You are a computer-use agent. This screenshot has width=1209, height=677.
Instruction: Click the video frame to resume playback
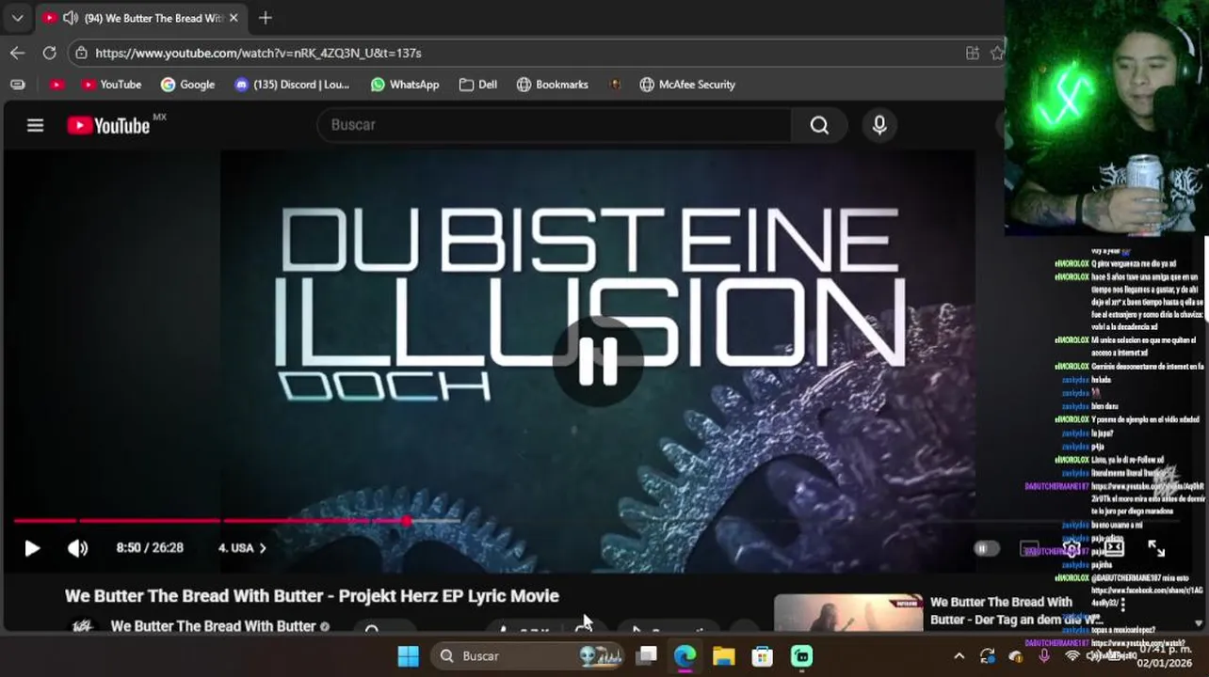tap(597, 361)
